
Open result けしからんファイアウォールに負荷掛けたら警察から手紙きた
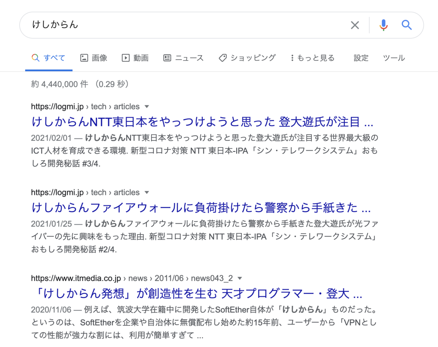pyautogui.click(x=201, y=208)
